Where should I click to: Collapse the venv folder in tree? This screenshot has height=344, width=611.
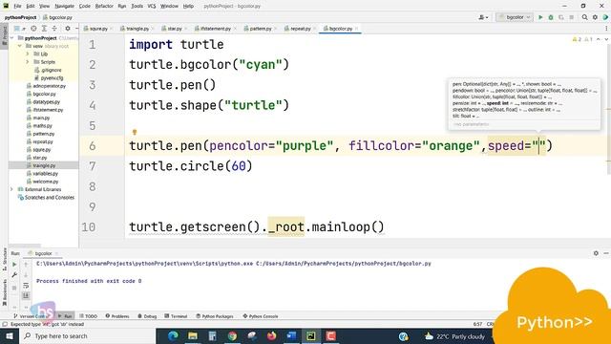point(20,46)
